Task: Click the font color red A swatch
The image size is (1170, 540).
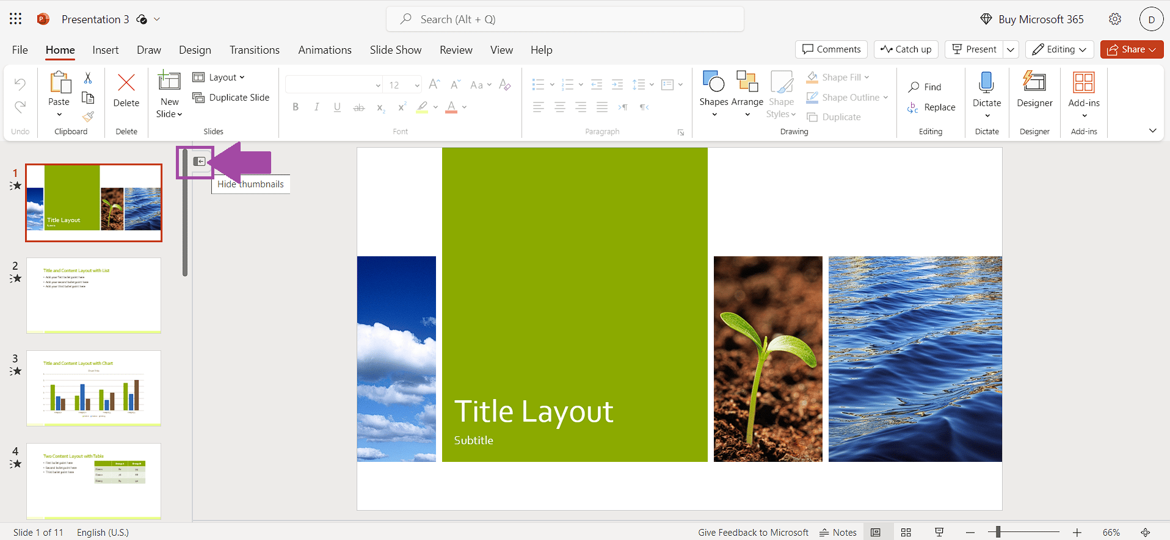Action: pos(451,107)
